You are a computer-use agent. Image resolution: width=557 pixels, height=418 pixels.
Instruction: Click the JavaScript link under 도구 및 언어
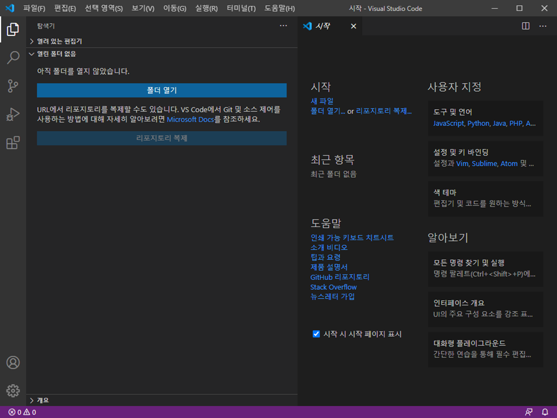pyautogui.click(x=449, y=123)
